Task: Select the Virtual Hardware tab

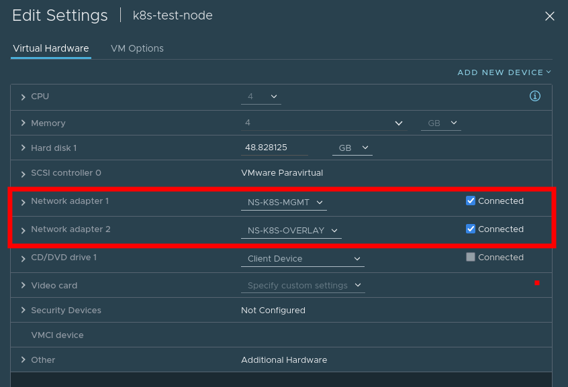Action: [51, 48]
